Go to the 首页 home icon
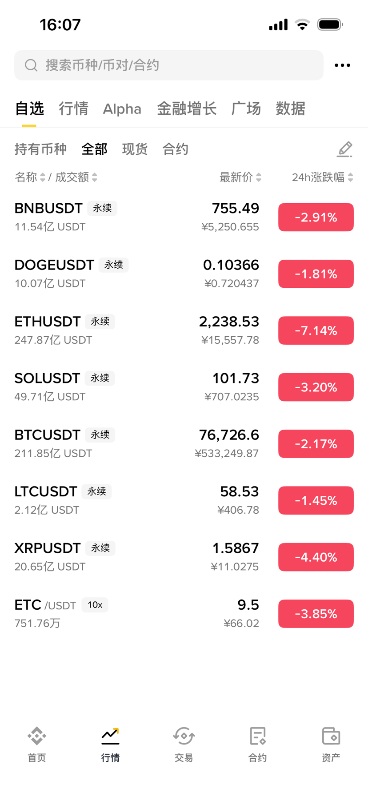368x797 pixels. (x=37, y=736)
